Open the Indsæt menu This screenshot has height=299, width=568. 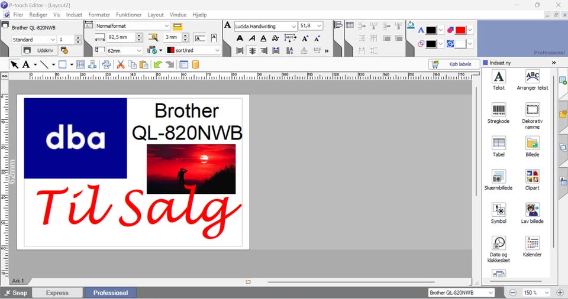[74, 15]
